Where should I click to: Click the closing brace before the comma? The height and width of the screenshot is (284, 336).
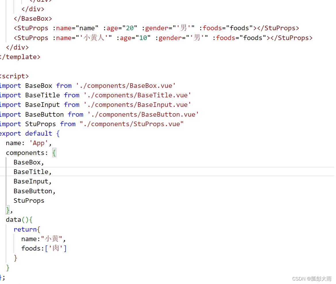(7, 210)
